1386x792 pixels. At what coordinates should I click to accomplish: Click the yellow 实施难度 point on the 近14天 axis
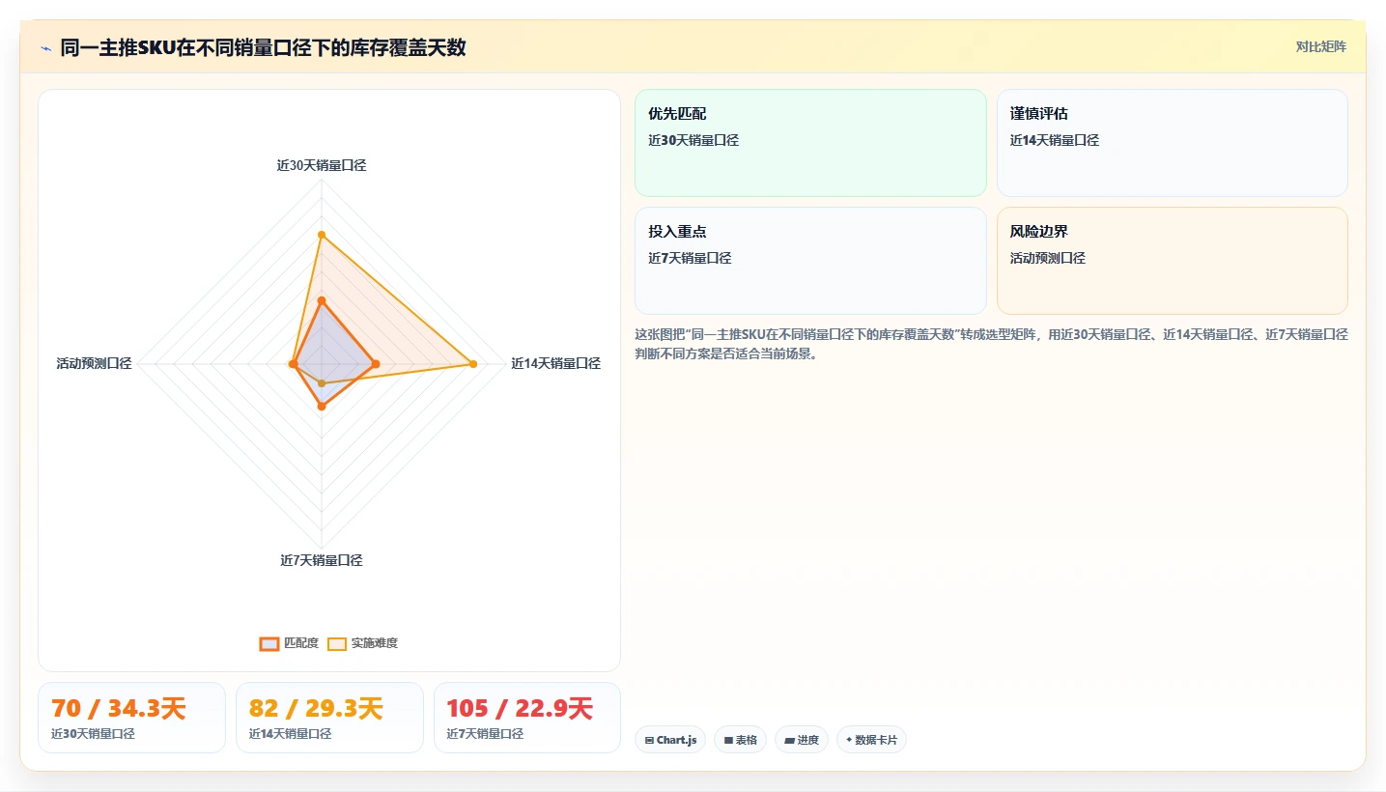(x=473, y=364)
